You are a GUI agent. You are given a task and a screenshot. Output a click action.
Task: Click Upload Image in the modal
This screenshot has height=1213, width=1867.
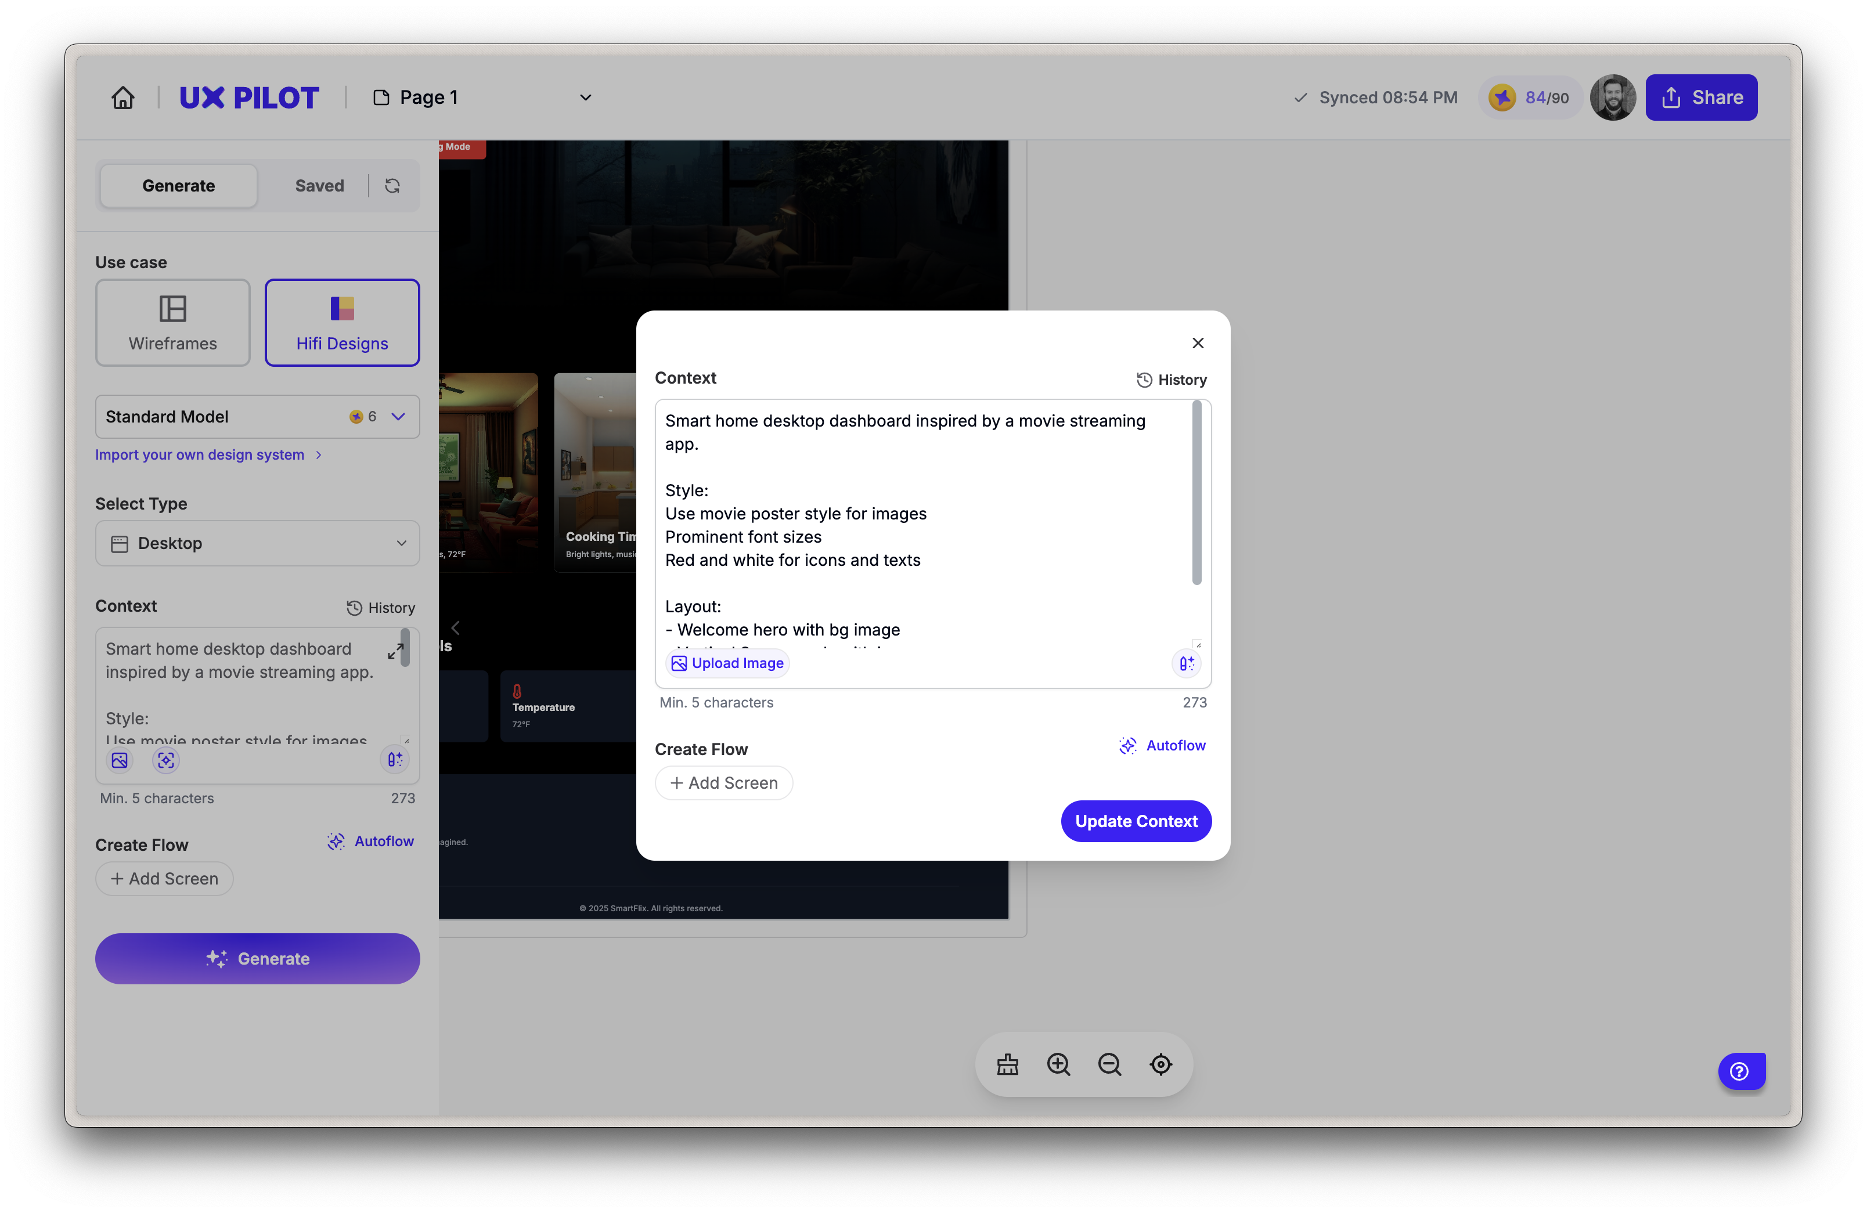click(x=727, y=663)
